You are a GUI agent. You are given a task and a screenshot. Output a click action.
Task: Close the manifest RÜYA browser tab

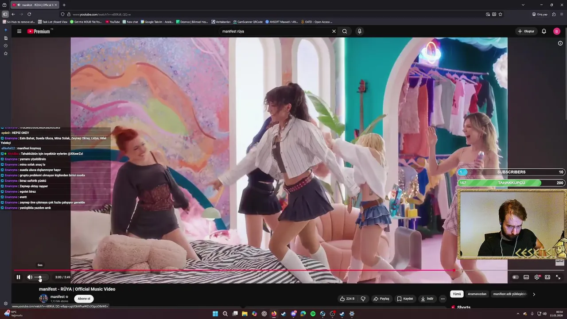pos(56,5)
